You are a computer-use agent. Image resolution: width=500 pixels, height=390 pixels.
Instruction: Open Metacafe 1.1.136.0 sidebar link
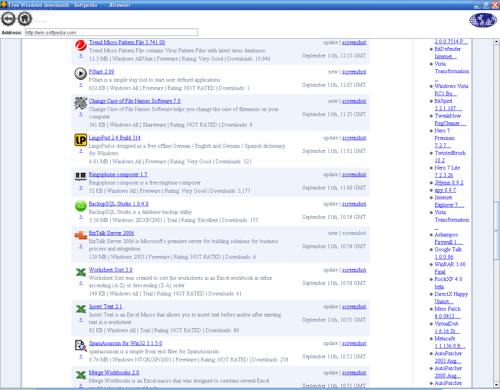click(450, 342)
